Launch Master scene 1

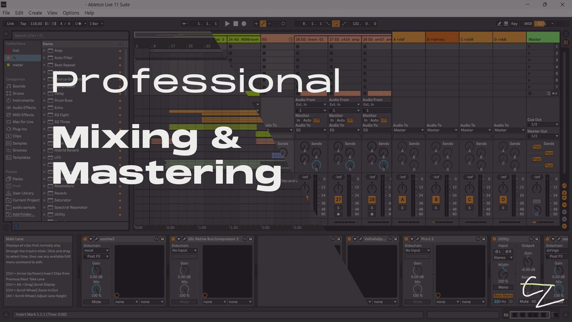tap(529, 46)
